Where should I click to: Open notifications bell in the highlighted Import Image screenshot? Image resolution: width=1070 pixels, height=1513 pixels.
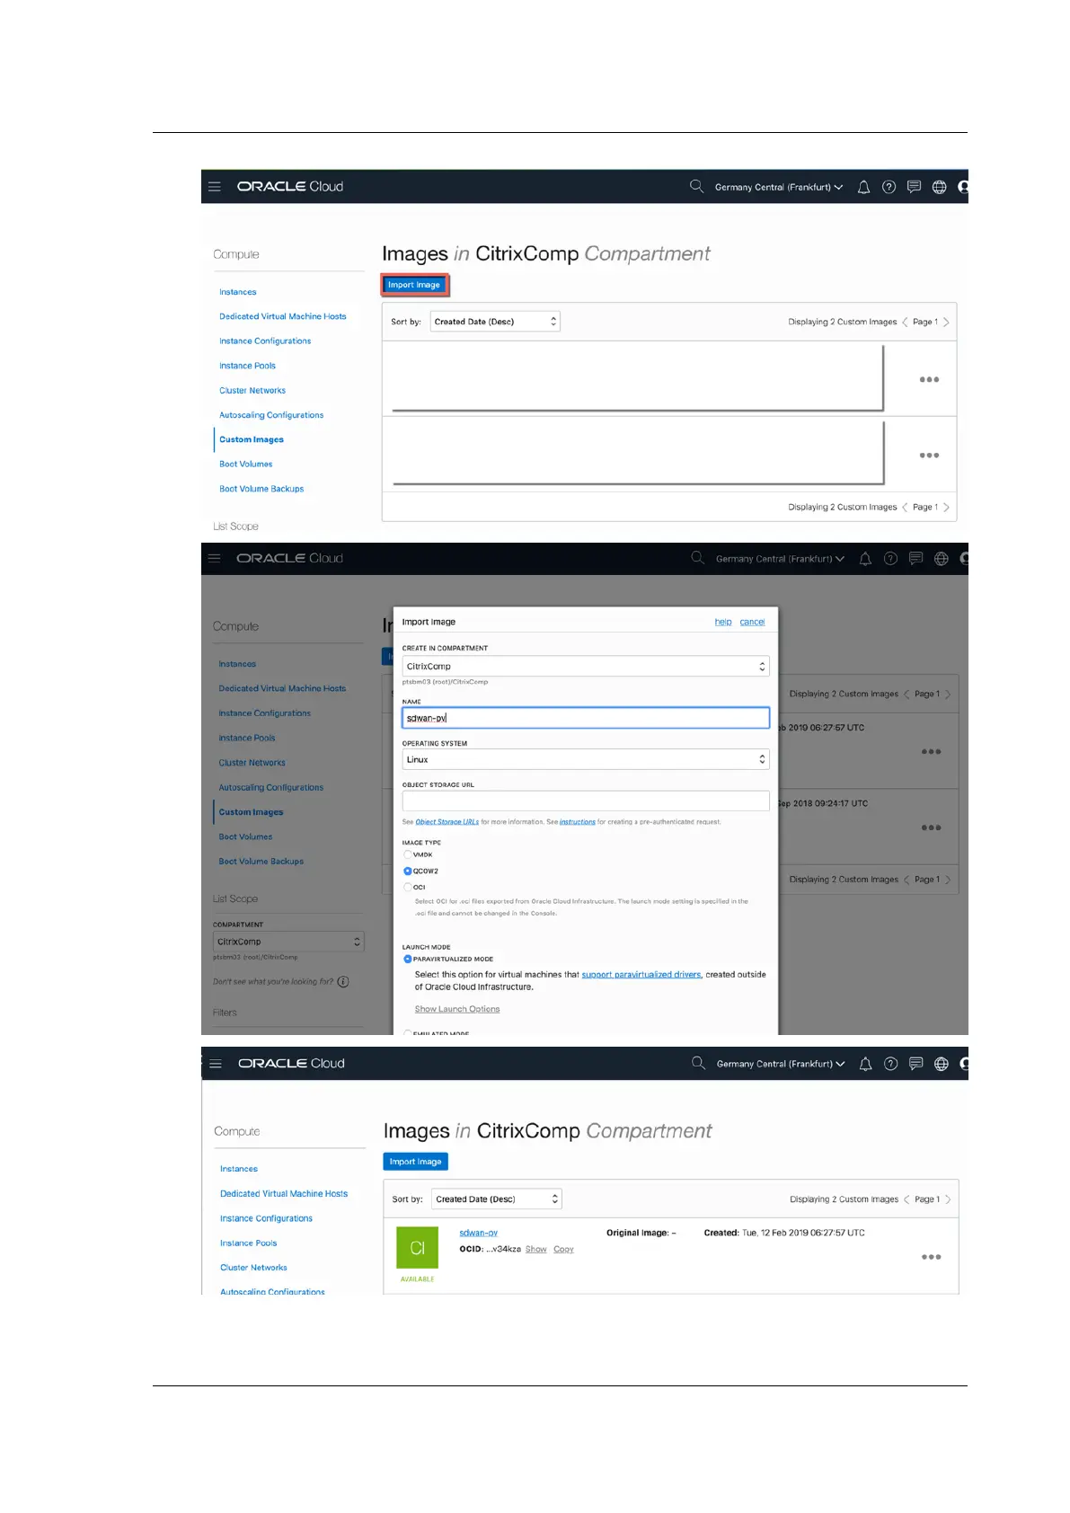pyautogui.click(x=863, y=187)
